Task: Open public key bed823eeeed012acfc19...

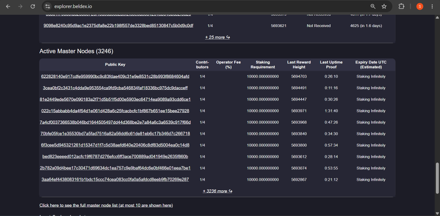Action: [x=115, y=156]
